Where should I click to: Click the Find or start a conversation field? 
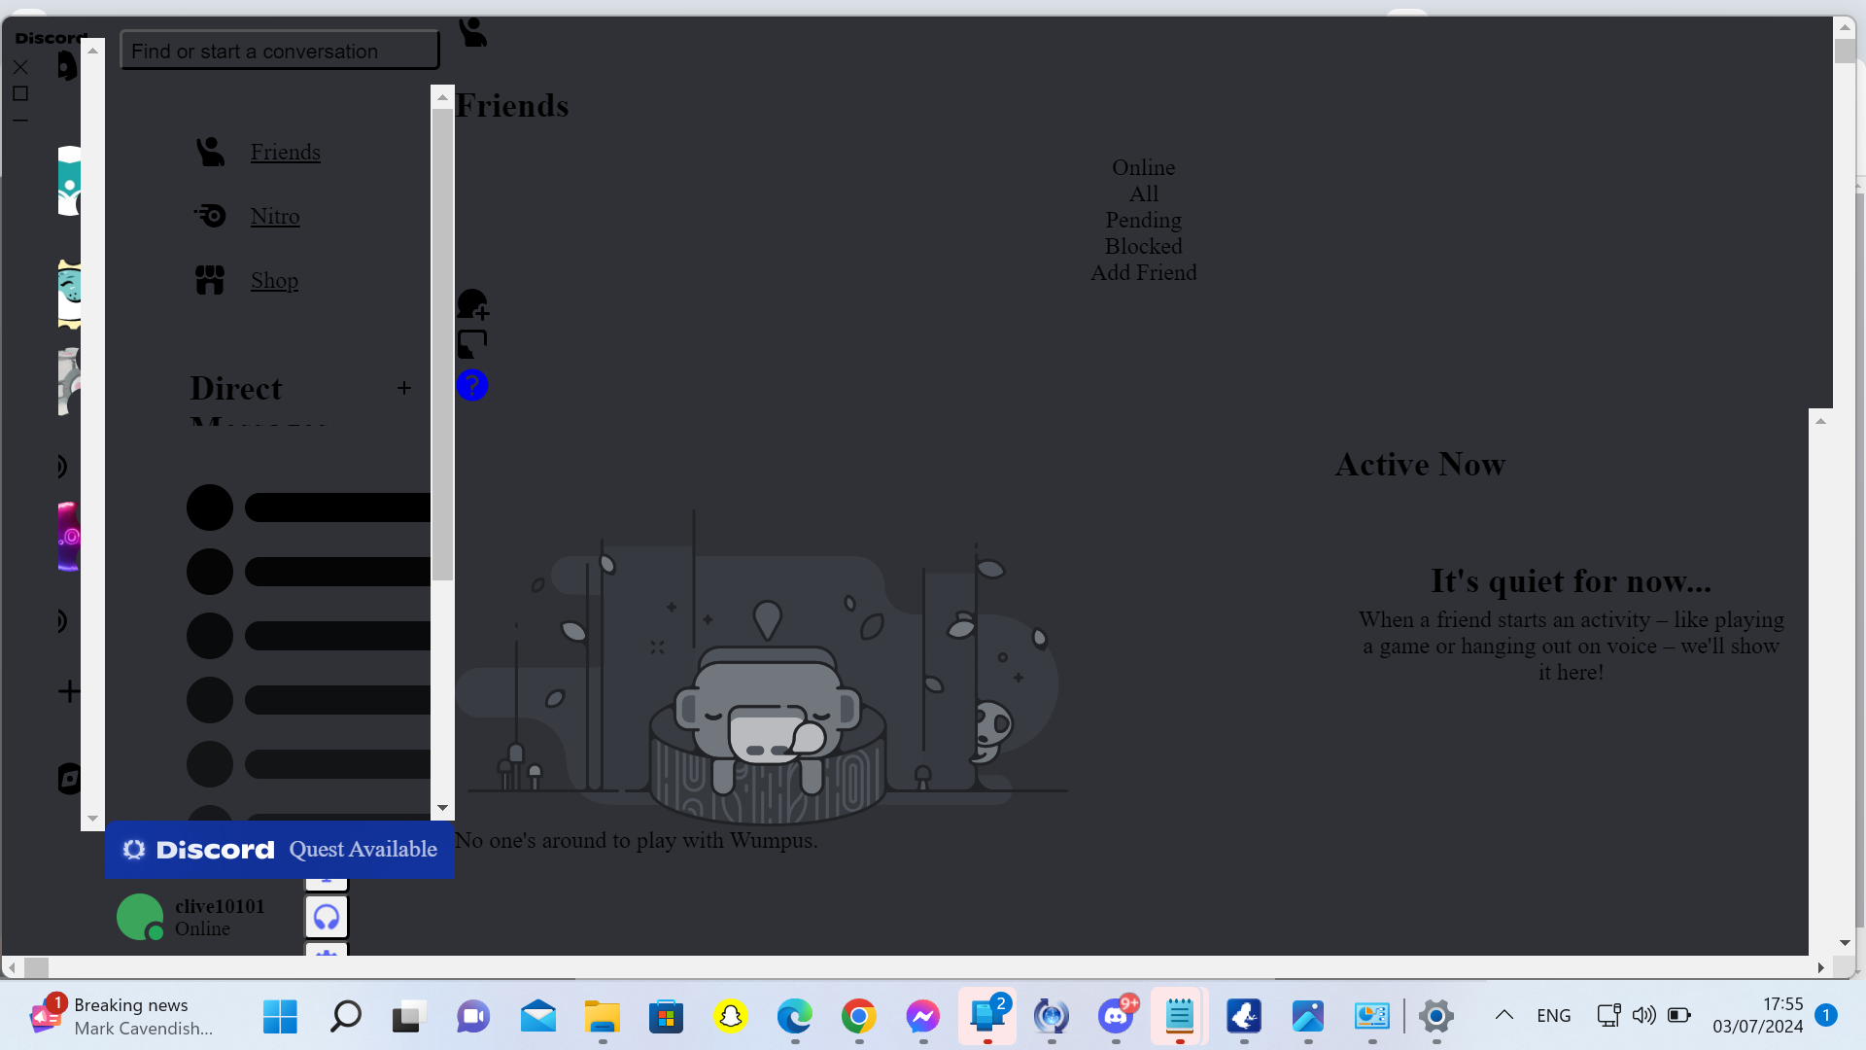point(279,51)
